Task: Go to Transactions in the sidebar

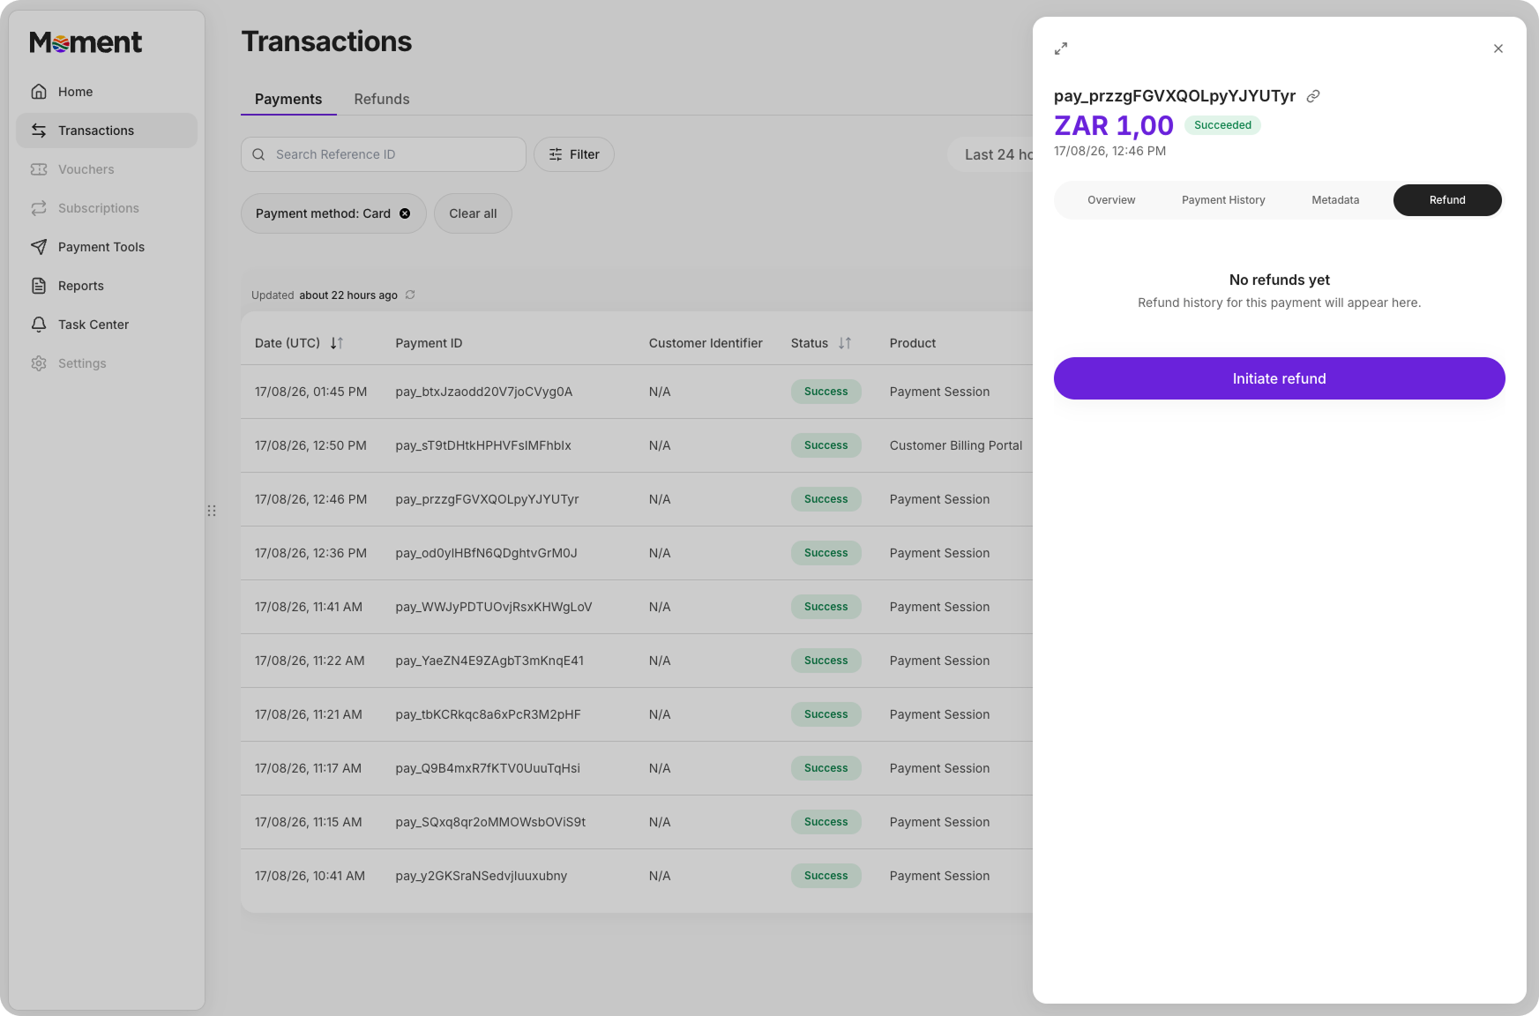Action: [107, 131]
